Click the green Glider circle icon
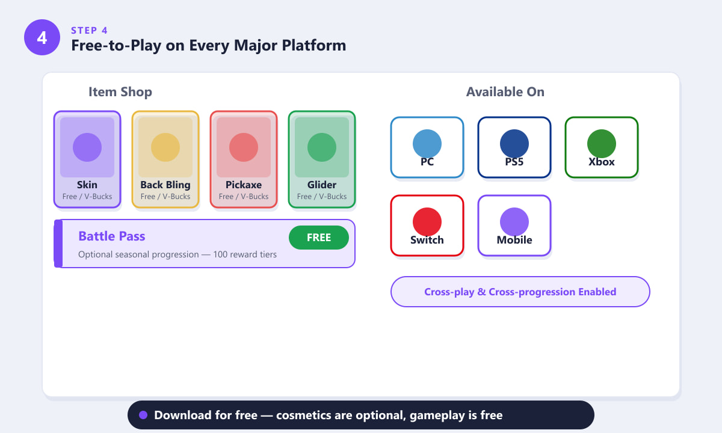This screenshot has width=722, height=433. [322, 147]
